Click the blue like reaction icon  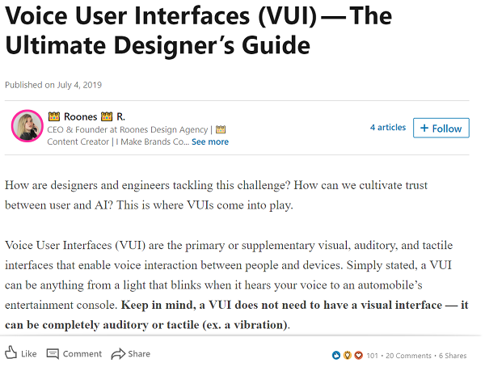336,355
